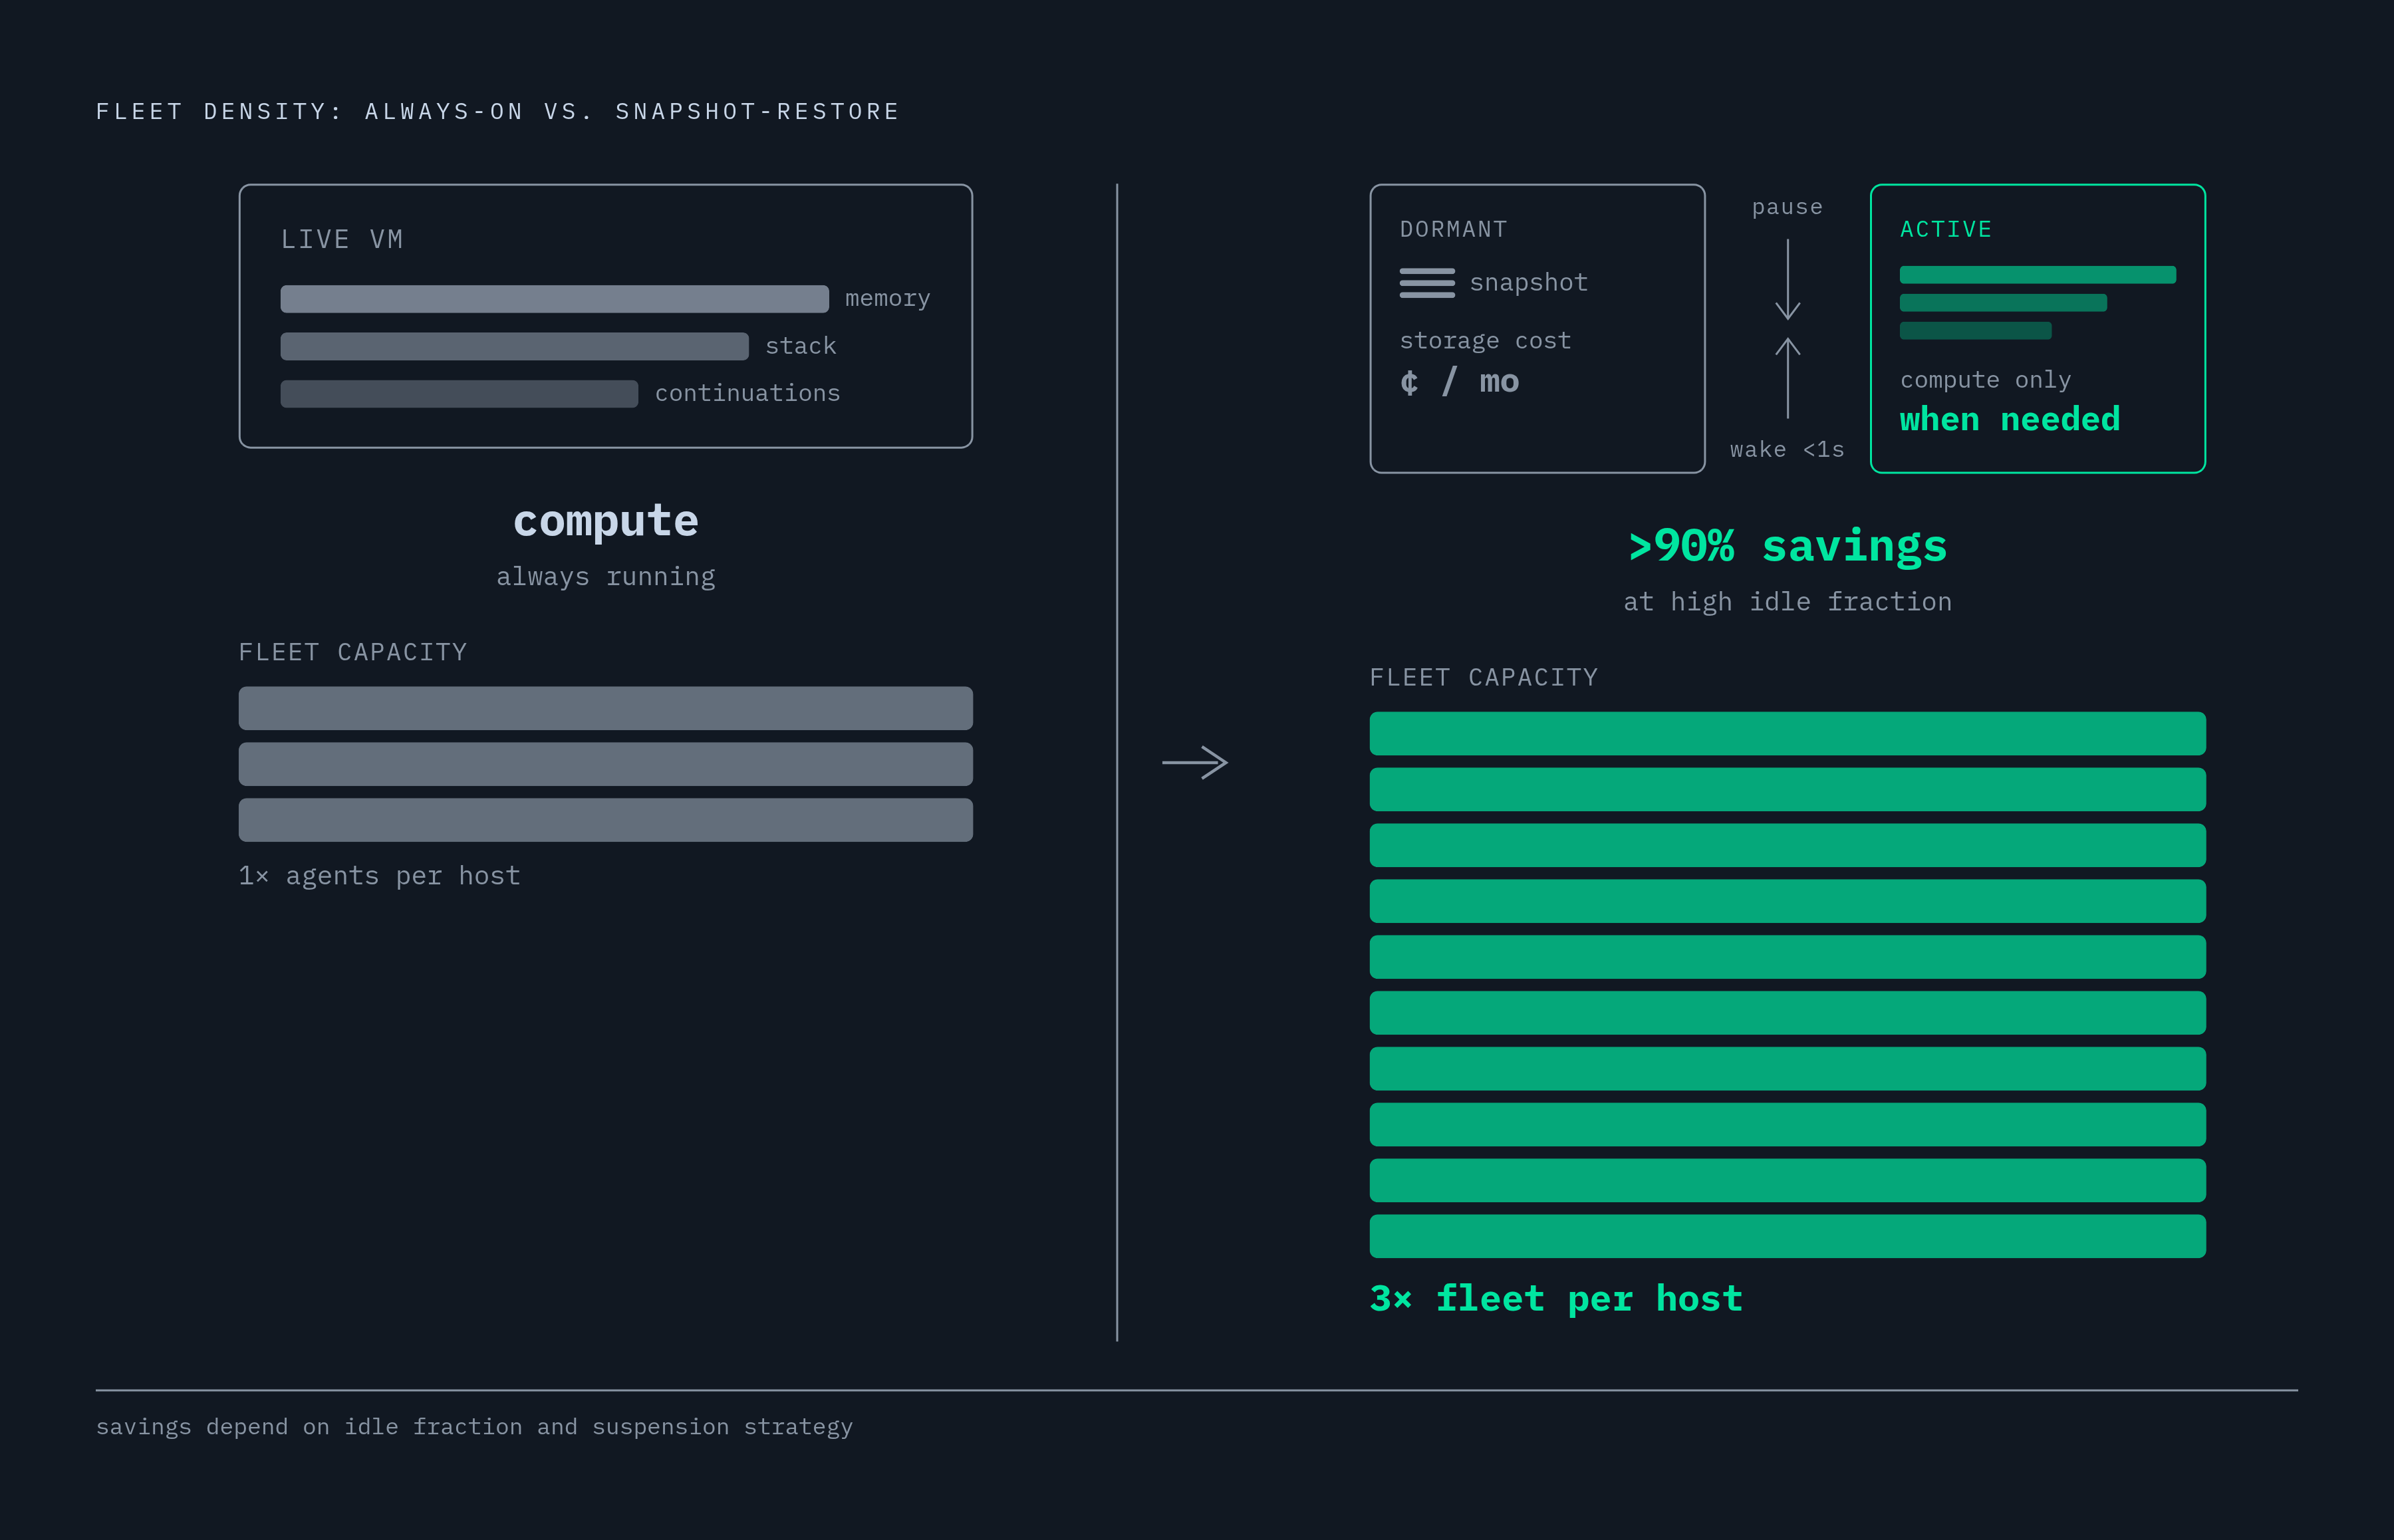
Task: Click the continuations bar in Live VM
Action: coord(459,394)
